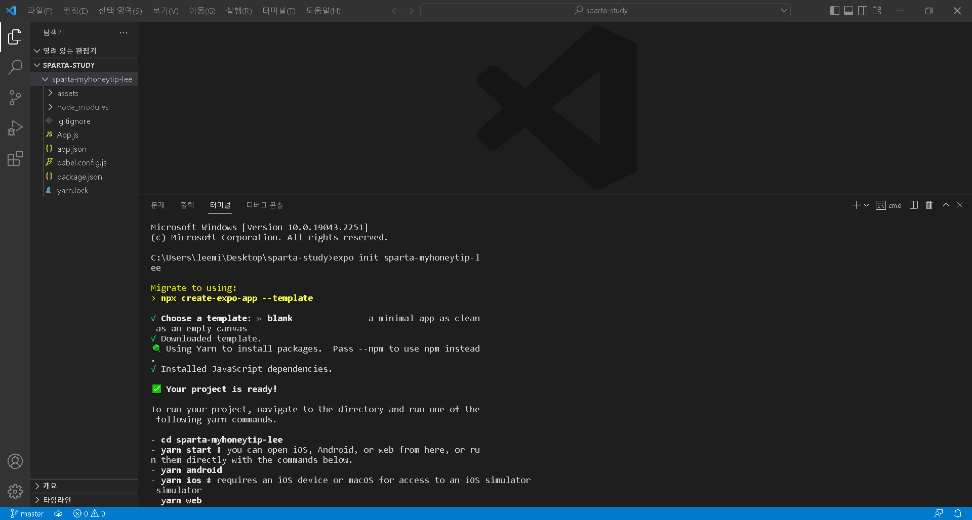This screenshot has width=972, height=520.
Task: Open the Extensions view
Action: [x=15, y=158]
